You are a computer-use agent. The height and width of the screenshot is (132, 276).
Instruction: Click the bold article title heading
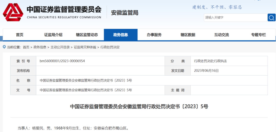(139, 106)
